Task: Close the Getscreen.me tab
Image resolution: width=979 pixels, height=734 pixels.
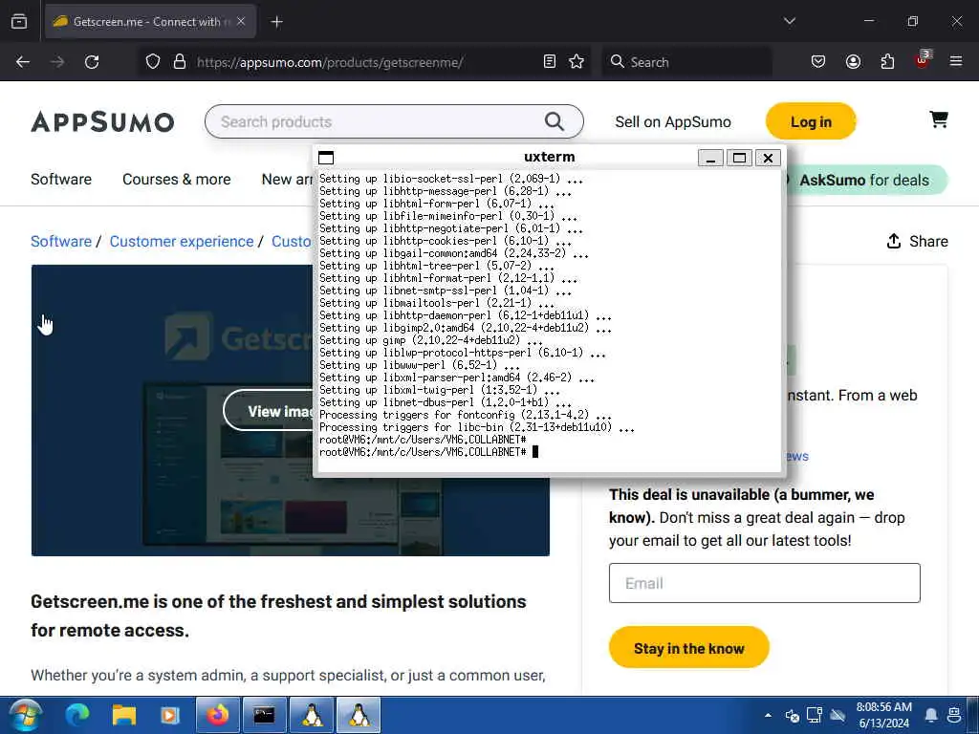Action: coord(241,21)
